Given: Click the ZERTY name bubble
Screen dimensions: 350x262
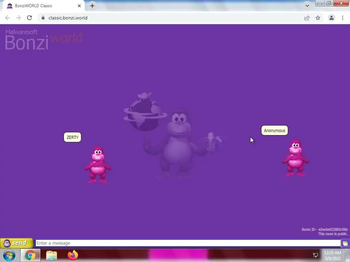Looking at the screenshot, I should pyautogui.click(x=72, y=137).
